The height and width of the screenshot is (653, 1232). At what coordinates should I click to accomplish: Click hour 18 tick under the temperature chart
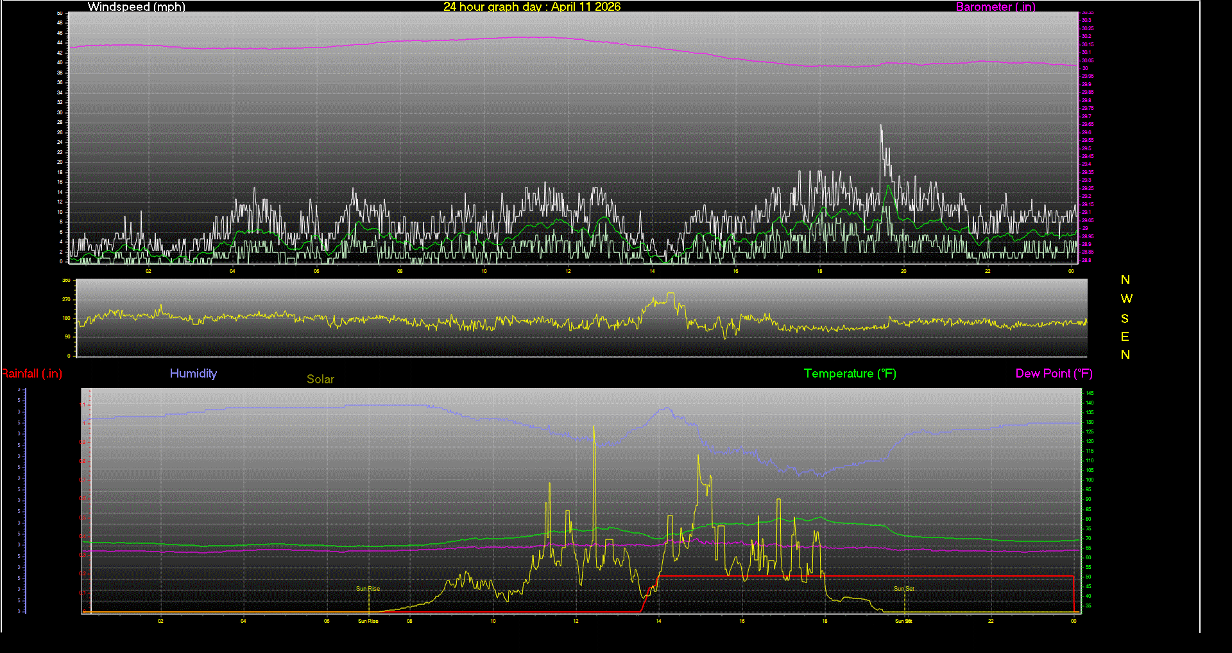click(825, 621)
